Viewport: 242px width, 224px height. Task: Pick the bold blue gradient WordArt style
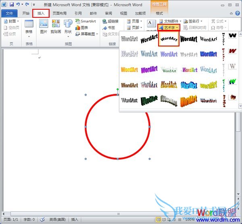pos(209,54)
